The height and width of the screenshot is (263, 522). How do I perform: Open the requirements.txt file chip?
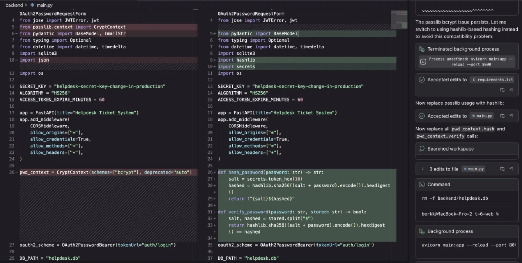click(x=493, y=80)
